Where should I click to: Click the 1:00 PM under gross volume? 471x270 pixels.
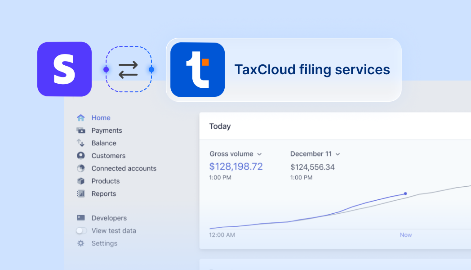click(220, 177)
